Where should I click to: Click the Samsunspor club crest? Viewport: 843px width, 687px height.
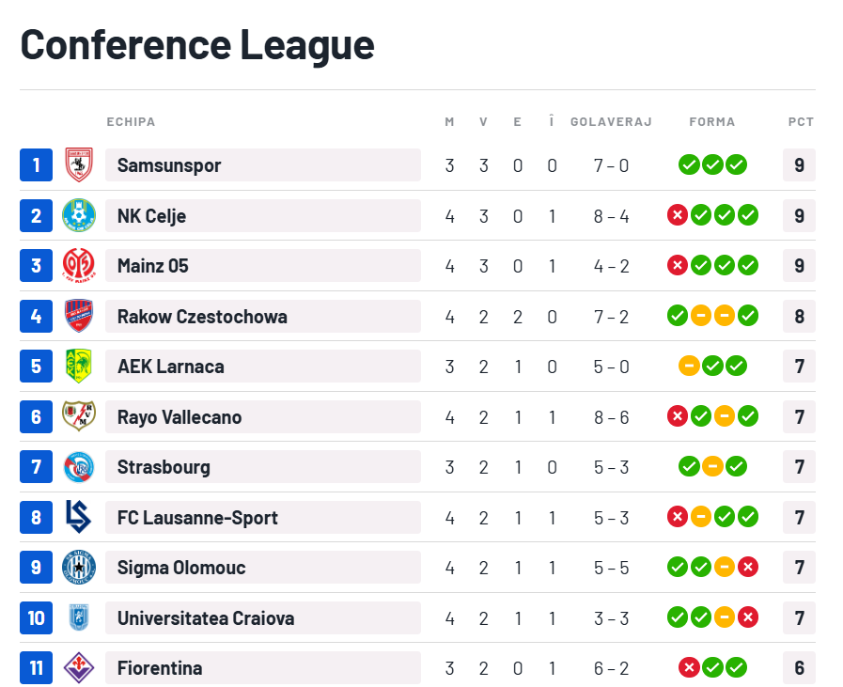(79, 165)
